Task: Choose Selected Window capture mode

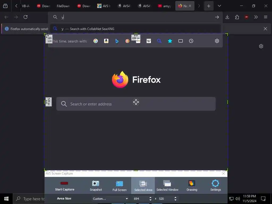Action: pyautogui.click(x=167, y=186)
